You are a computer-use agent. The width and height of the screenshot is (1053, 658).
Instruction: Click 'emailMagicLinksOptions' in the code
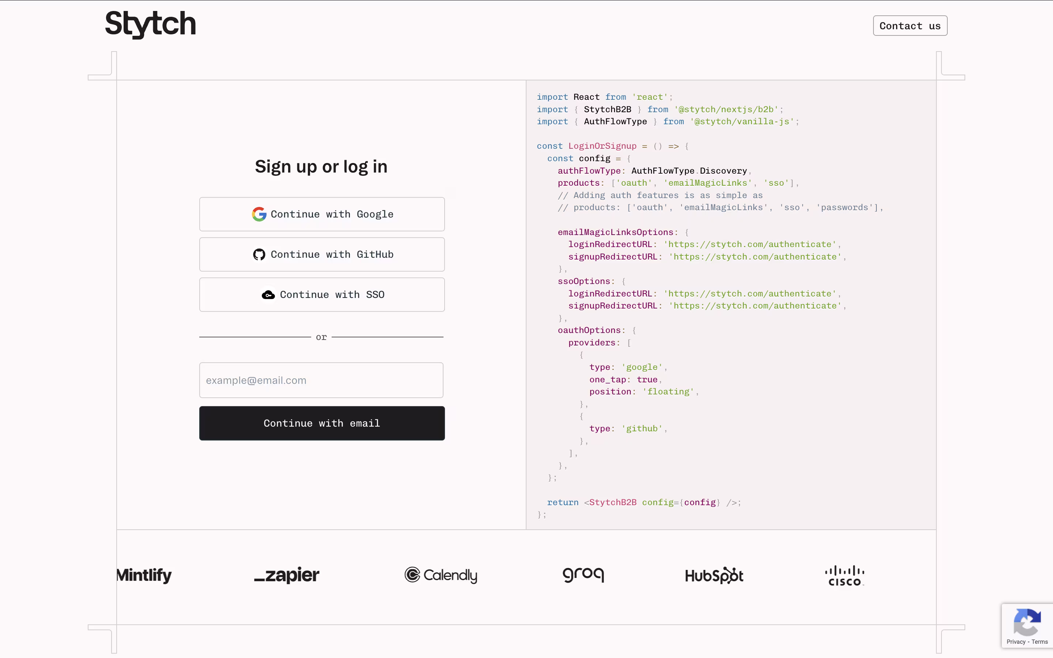click(615, 232)
